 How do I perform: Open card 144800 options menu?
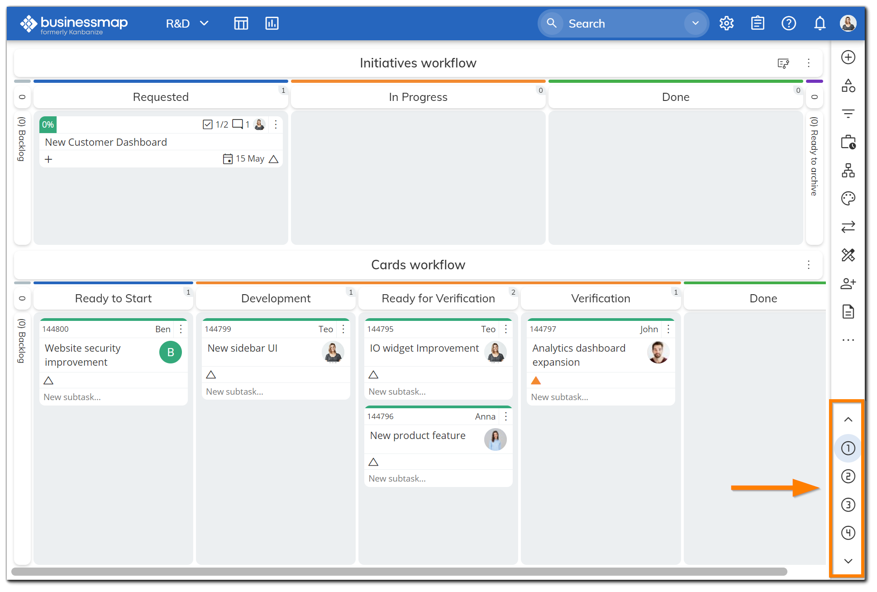click(181, 329)
